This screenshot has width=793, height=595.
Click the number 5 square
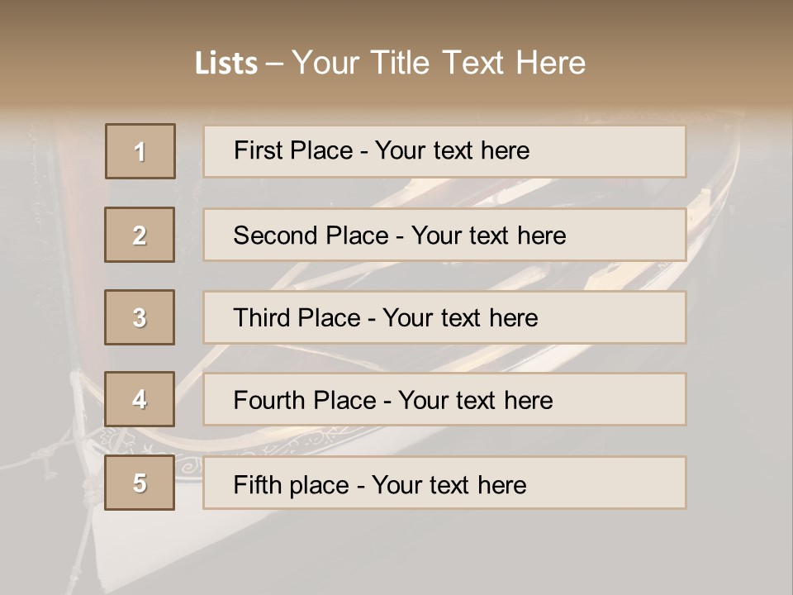click(140, 483)
